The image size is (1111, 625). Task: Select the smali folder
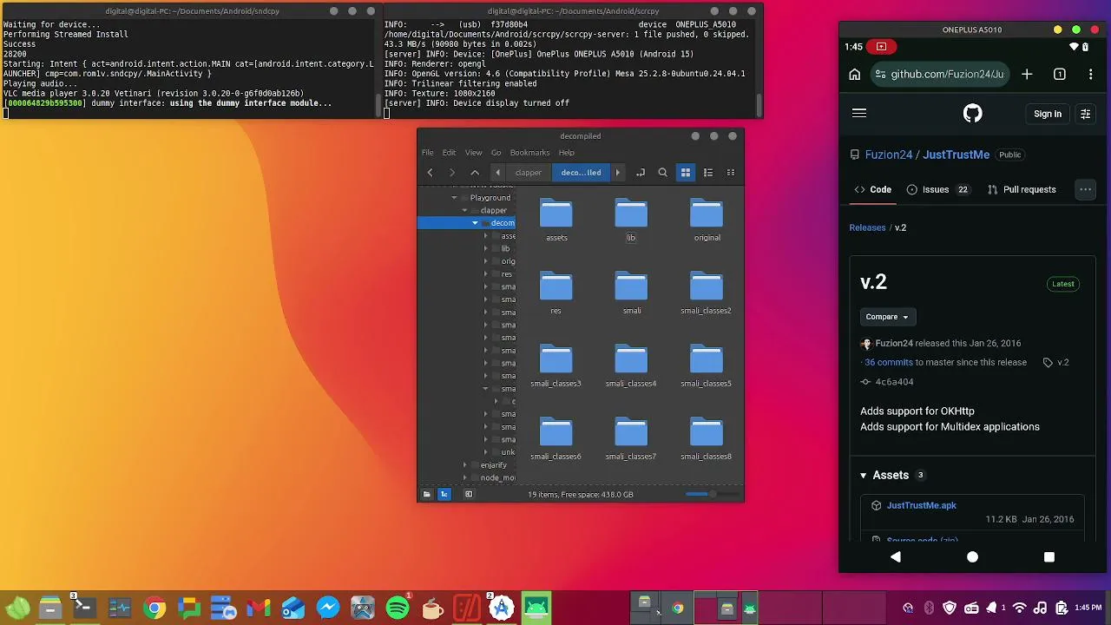click(631, 293)
